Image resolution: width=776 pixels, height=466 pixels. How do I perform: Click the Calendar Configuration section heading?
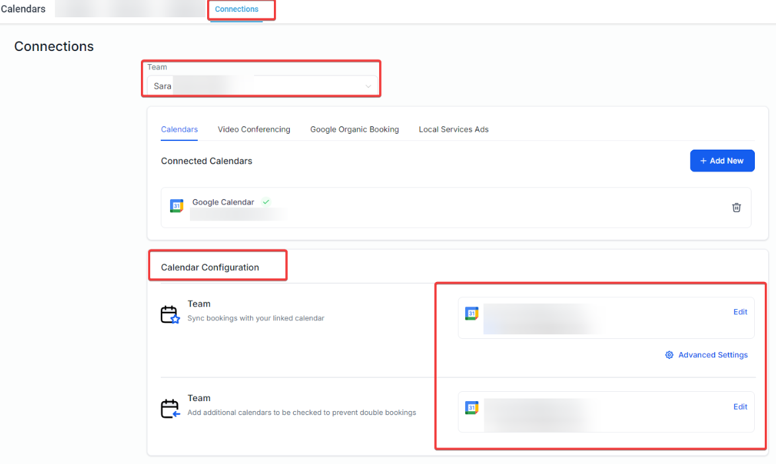tap(210, 267)
